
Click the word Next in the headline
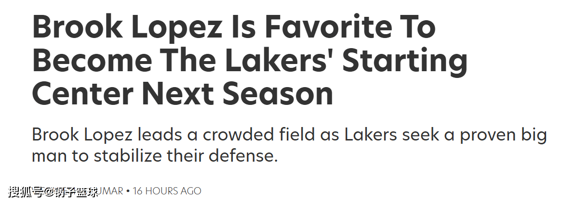point(180,94)
